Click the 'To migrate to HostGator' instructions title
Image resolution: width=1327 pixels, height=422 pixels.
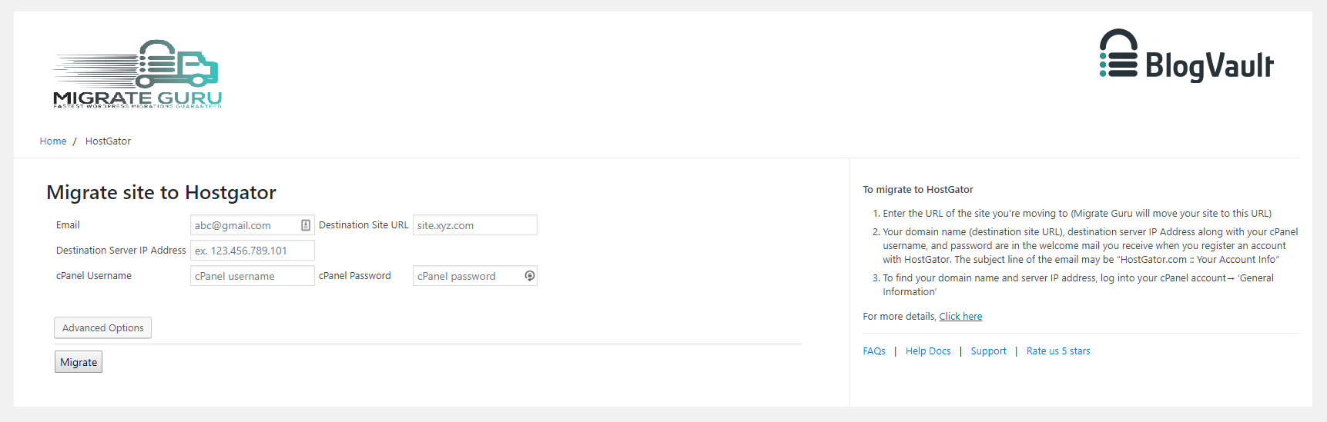point(917,190)
